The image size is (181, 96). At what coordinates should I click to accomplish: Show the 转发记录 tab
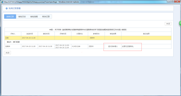pyautogui.click(x=46, y=17)
